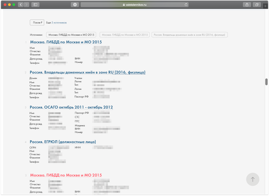Click the ПТС label in ОСАГО section
The height and width of the screenshot is (196, 269).
pyautogui.click(x=77, y=121)
